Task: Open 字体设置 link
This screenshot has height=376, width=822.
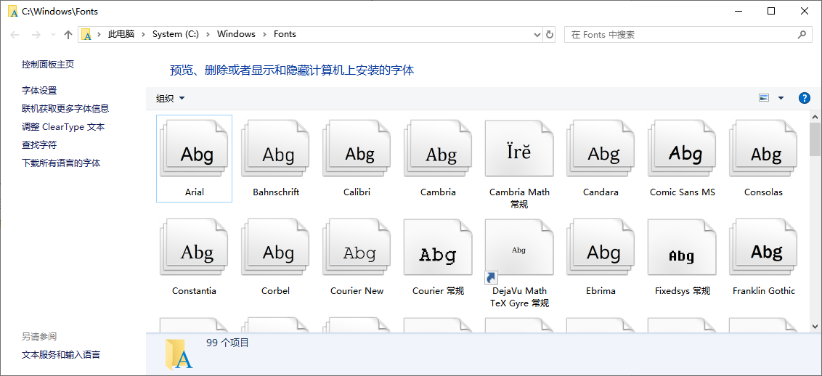Action: click(x=39, y=91)
